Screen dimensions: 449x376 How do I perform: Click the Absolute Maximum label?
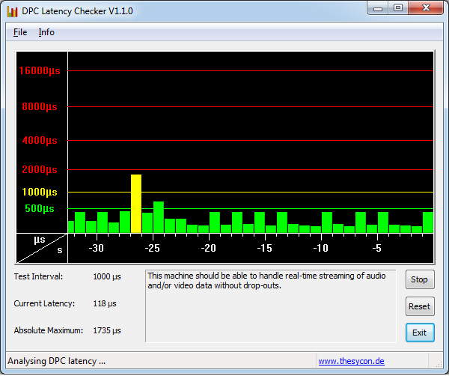pos(49,330)
